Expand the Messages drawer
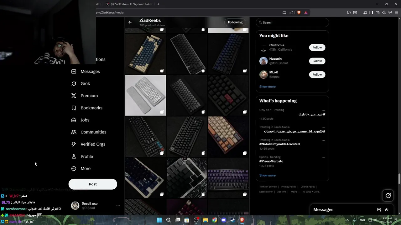Viewport: 401px width, 225px height. (x=387, y=210)
